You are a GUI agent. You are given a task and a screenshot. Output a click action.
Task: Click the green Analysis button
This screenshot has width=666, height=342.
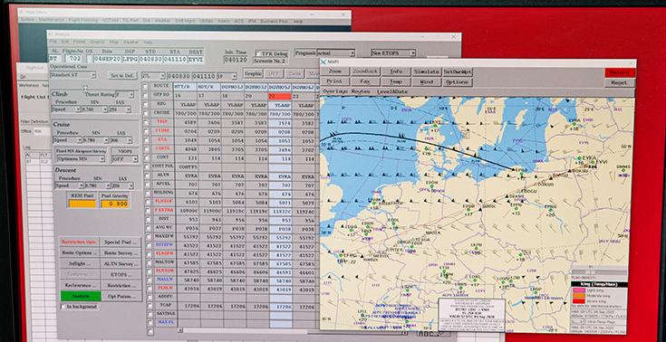point(81,296)
